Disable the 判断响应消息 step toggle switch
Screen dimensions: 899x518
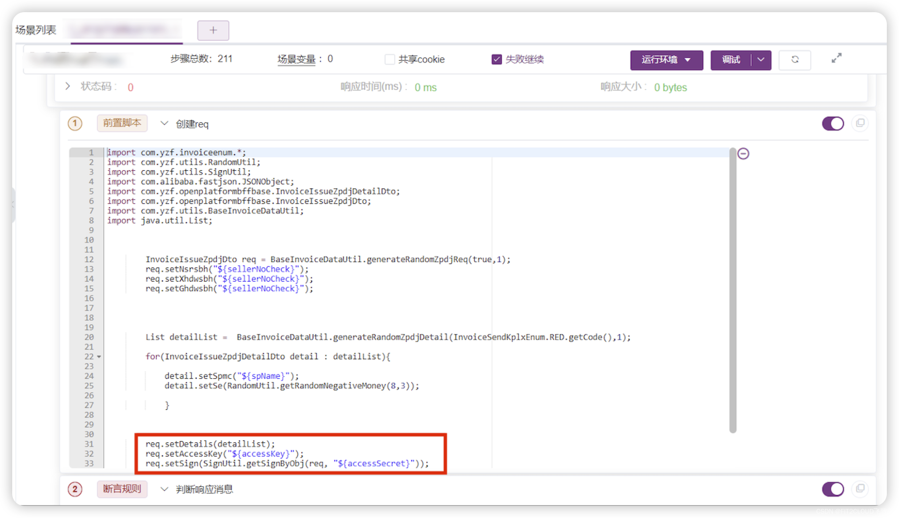832,489
